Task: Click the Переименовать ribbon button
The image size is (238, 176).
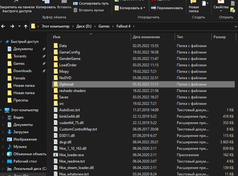Action: [170, 8]
